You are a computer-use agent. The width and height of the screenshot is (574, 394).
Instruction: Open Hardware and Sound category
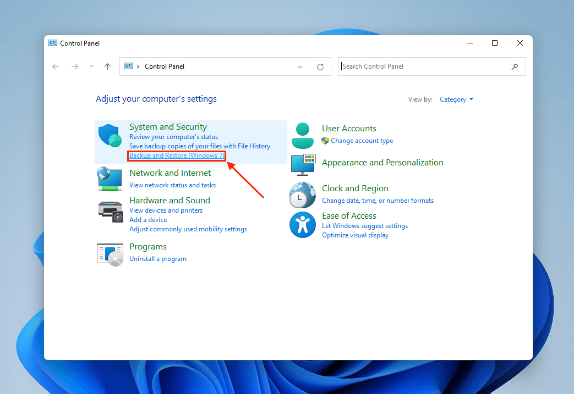170,200
